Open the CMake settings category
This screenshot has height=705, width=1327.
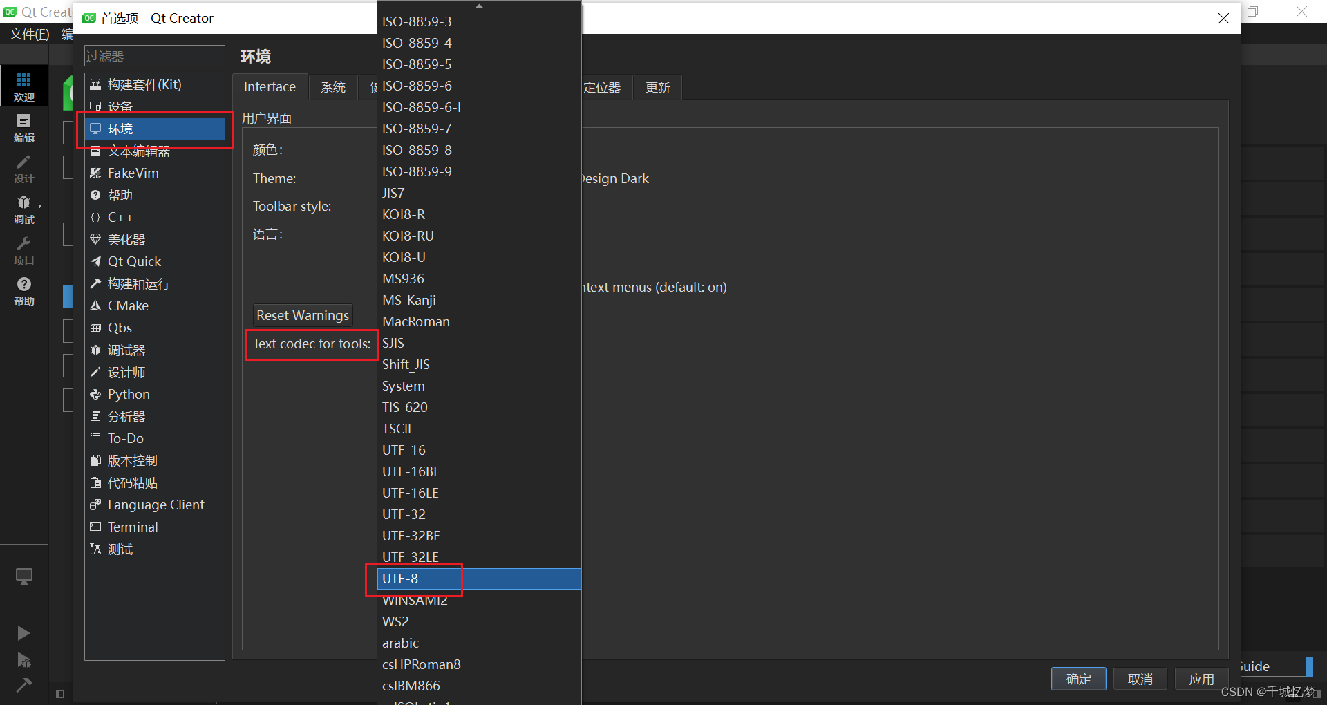pyautogui.click(x=155, y=305)
